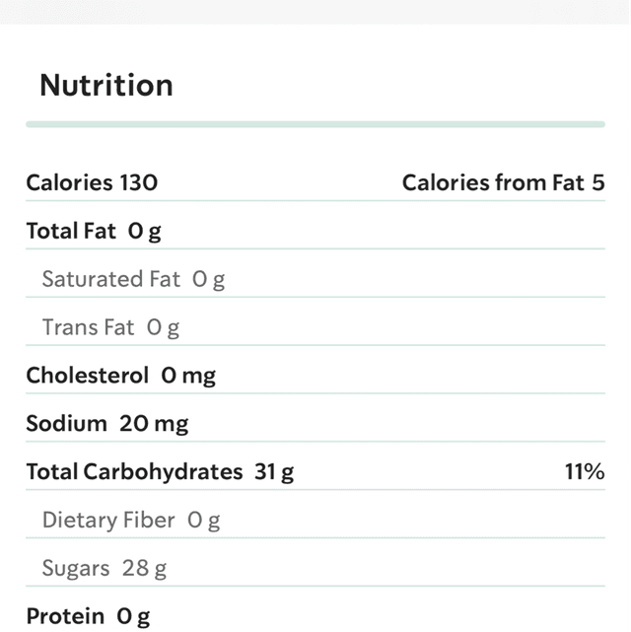This screenshot has height=632, width=631.
Task: Click the Trans Fat label
Action: [x=89, y=327]
